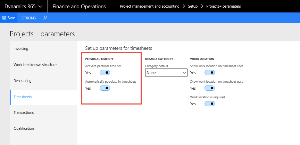
Task: Open the Work breakdown structure tab
Action: point(35,65)
